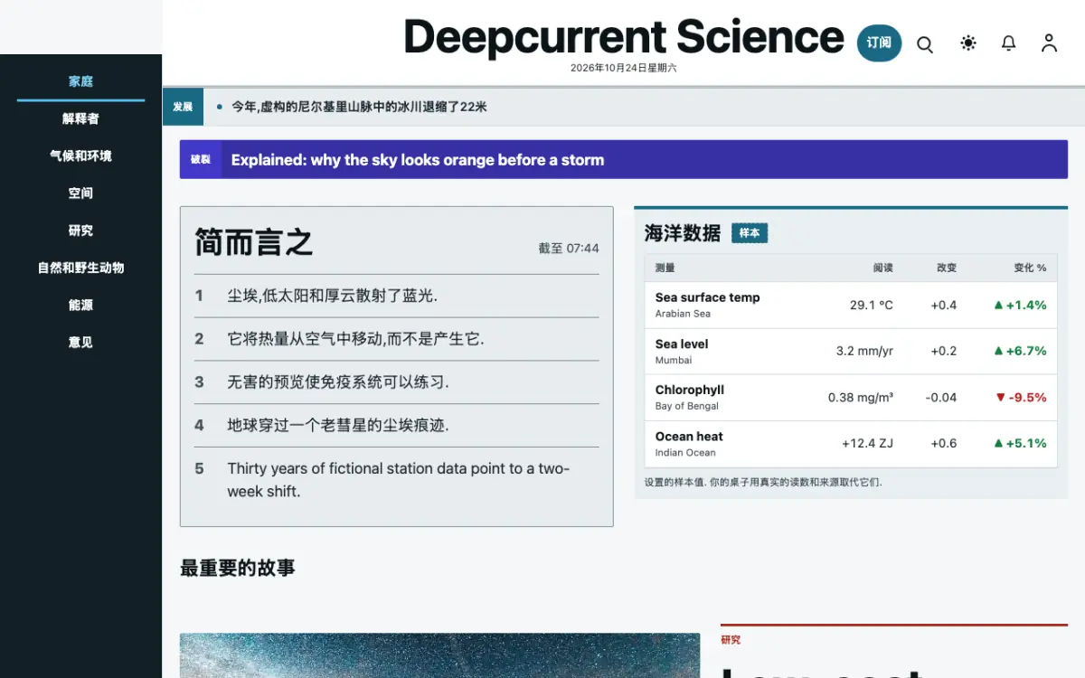Toggle the sun theme icon
The height and width of the screenshot is (678, 1085).
tap(968, 43)
